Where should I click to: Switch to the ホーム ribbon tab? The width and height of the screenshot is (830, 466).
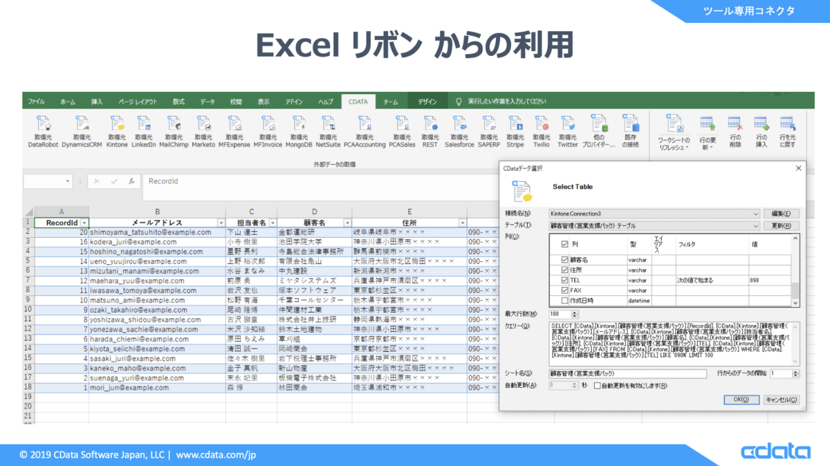(68, 101)
